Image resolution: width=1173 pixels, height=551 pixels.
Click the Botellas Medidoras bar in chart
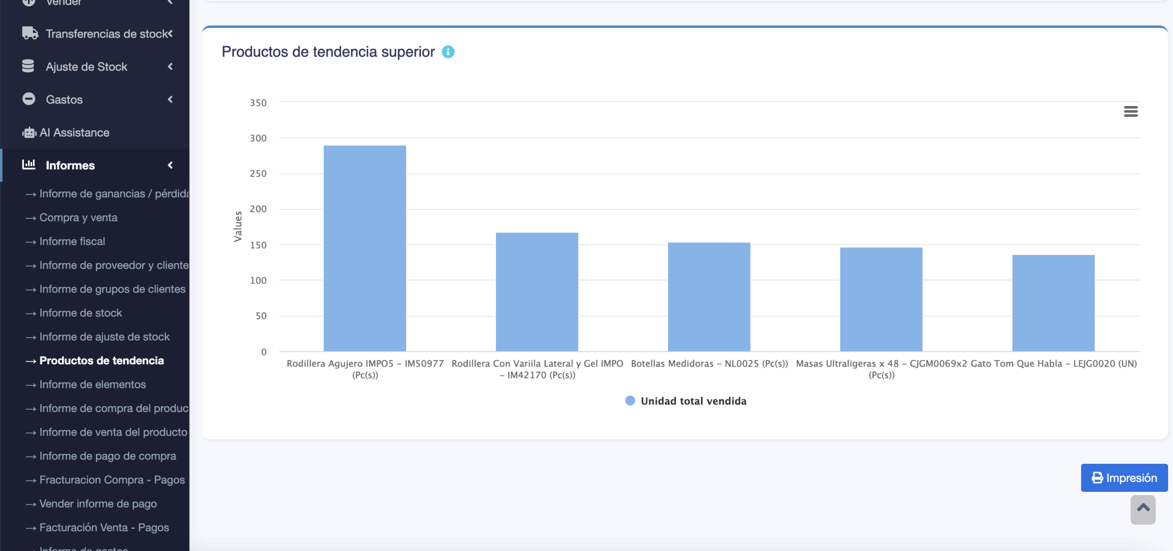coord(709,297)
